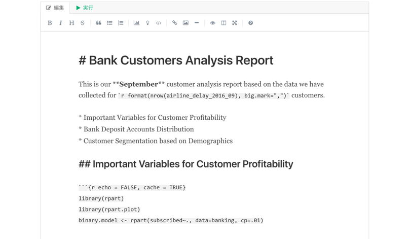Apply strikethrough formatting
The image size is (409, 239).
tap(83, 23)
